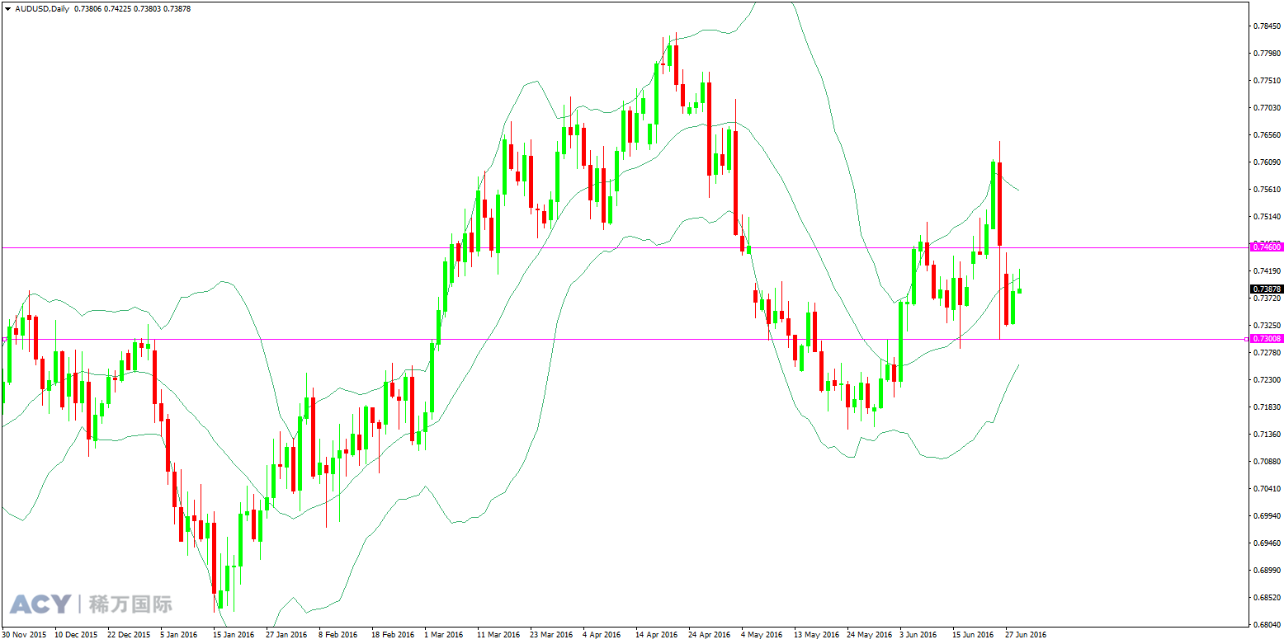Click 0.71360 on the price axis
The image size is (1284, 644).
(x=1267, y=435)
